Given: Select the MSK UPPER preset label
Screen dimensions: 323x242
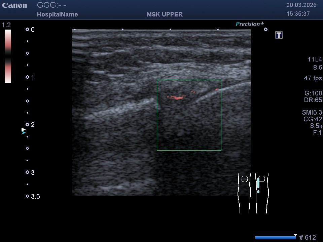Looking at the screenshot, I should click(x=165, y=14).
